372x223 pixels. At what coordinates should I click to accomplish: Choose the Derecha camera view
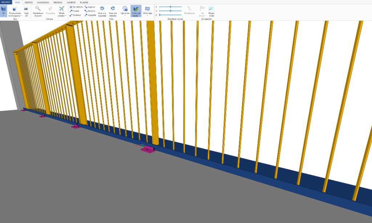pyautogui.click(x=90, y=11)
